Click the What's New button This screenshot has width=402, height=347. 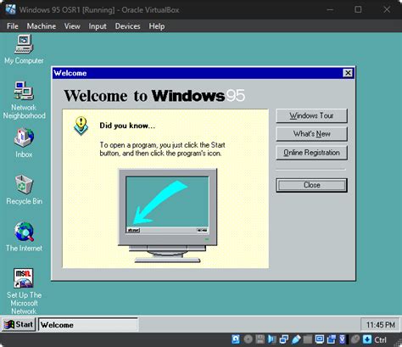[311, 134]
